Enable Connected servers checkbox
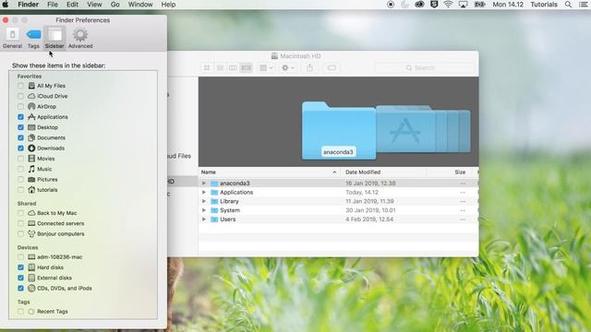Screen dimensions: 591x332 click(x=20, y=223)
